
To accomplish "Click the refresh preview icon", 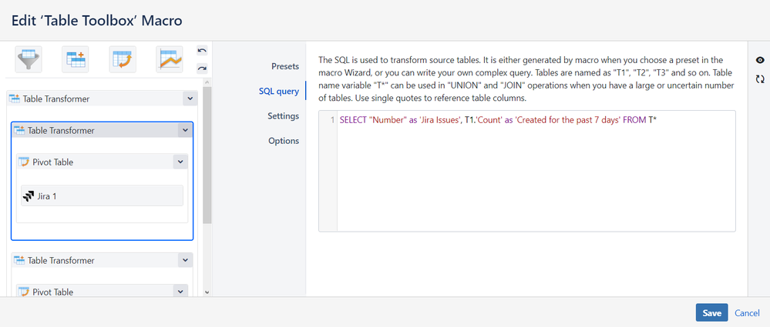I will point(760,78).
